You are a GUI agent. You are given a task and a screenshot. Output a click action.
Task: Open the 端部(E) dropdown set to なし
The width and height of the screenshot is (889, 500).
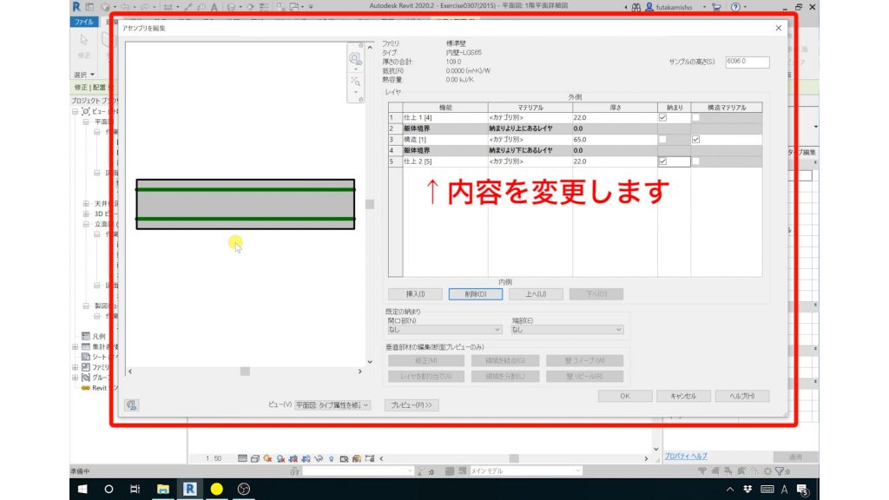(569, 330)
